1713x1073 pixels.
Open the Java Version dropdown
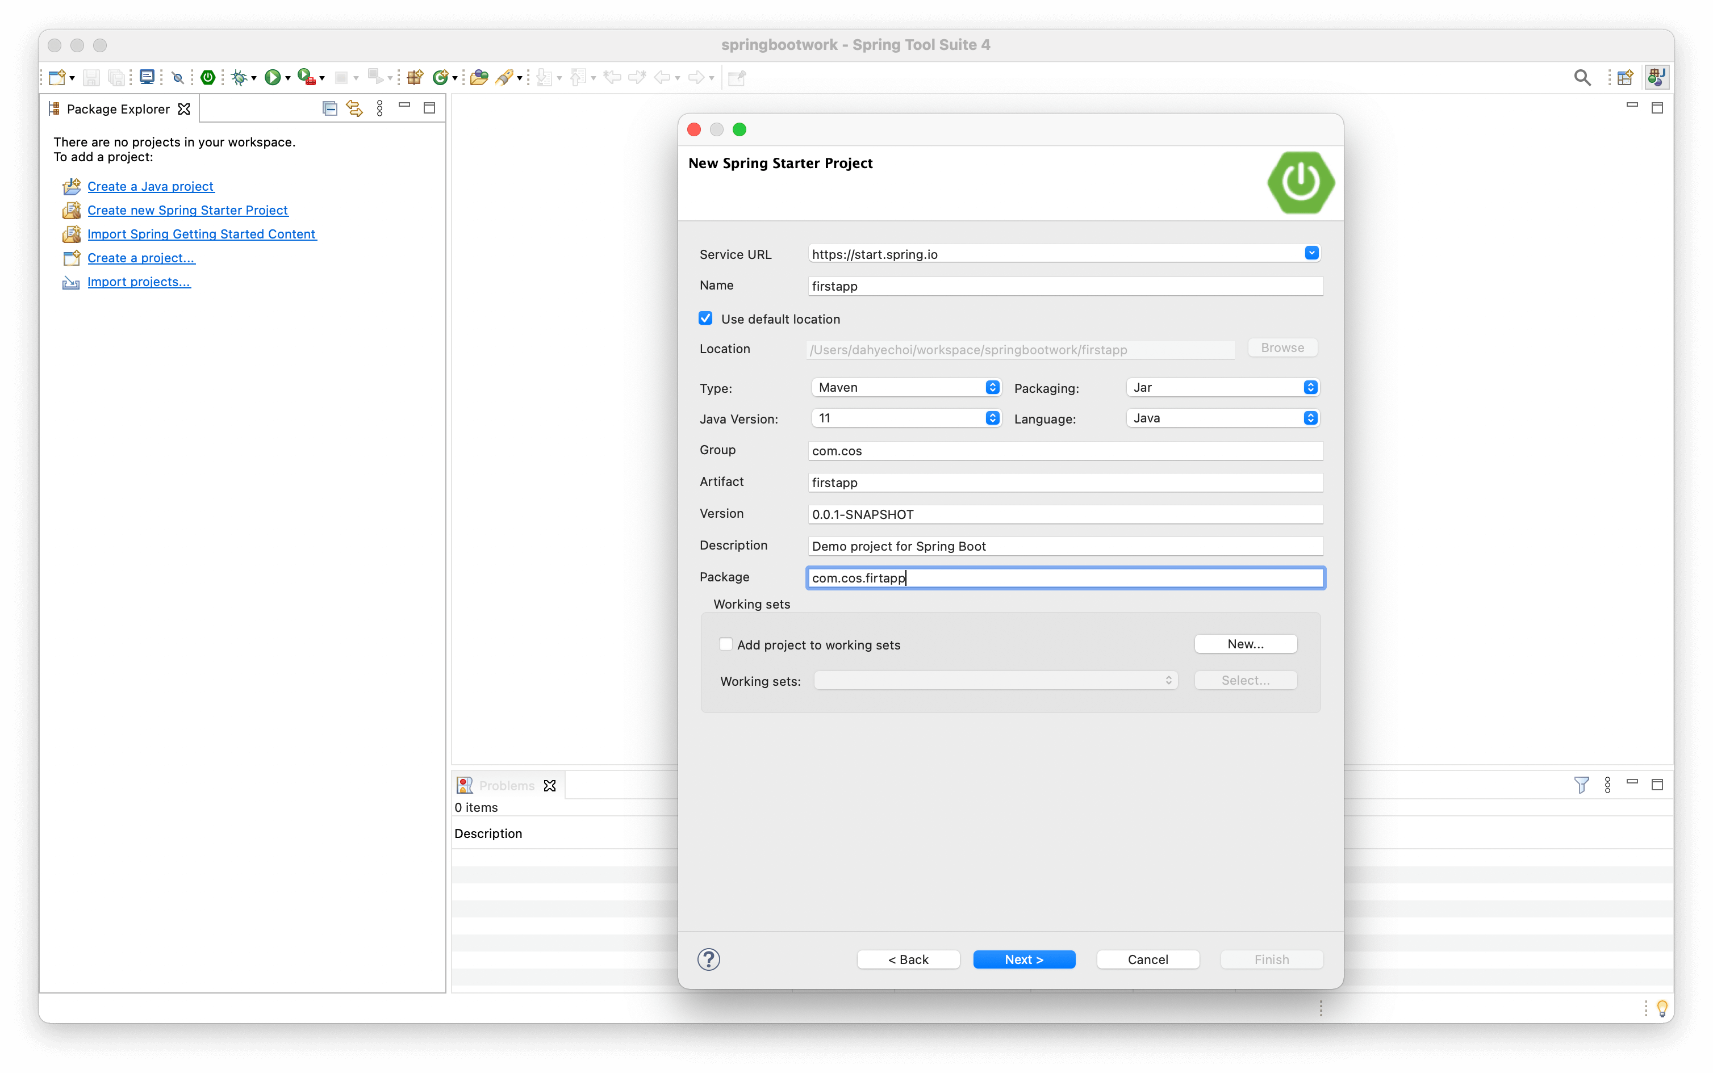pyautogui.click(x=906, y=418)
